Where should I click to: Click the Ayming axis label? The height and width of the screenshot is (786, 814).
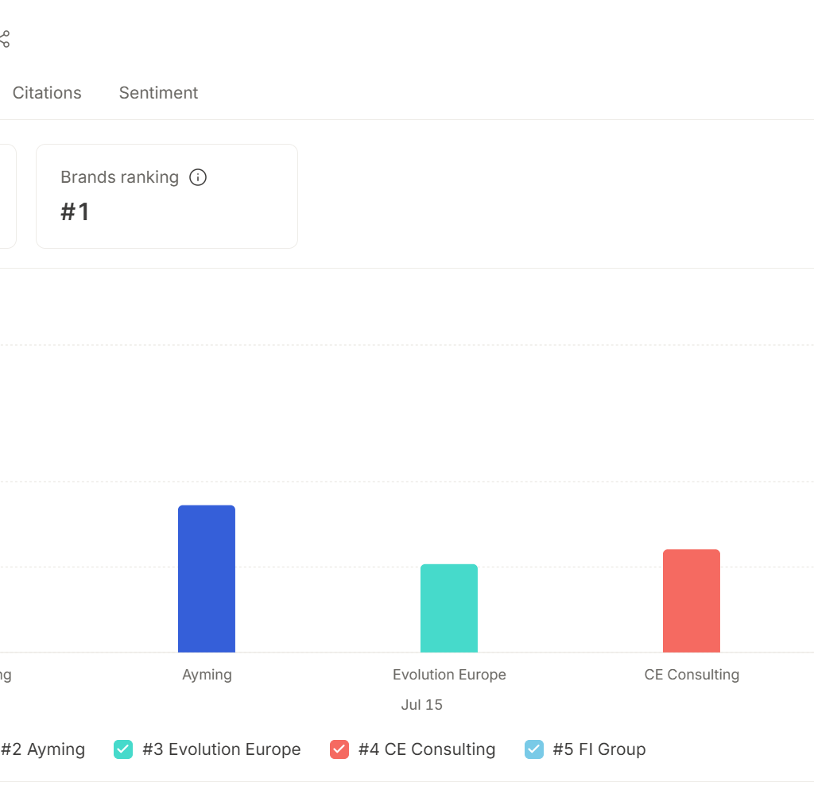point(207,675)
